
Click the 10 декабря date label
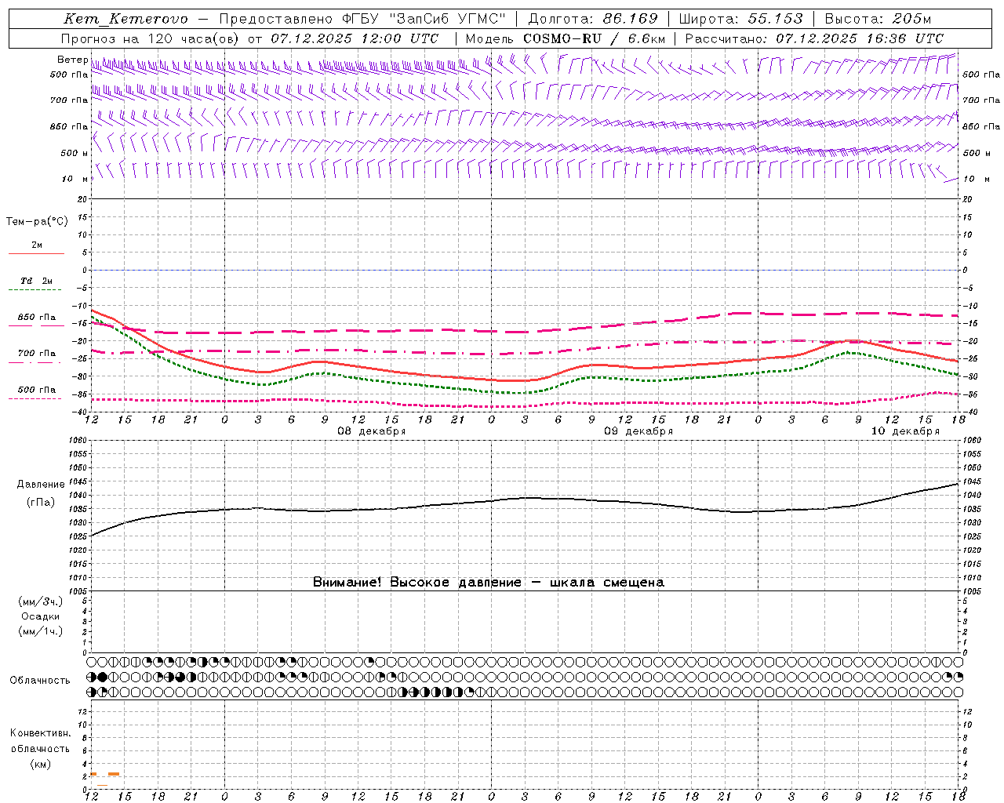pyautogui.click(x=905, y=431)
